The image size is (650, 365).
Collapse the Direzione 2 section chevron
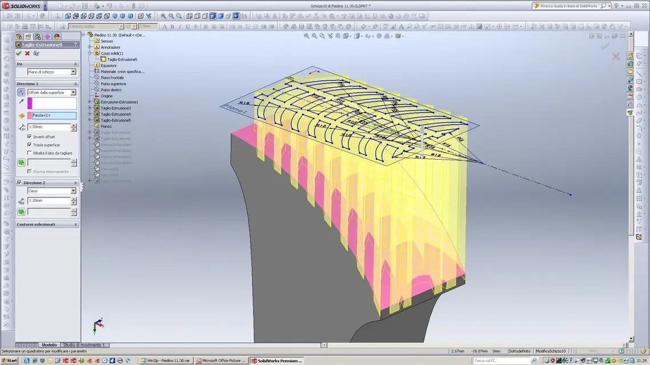[x=75, y=183]
